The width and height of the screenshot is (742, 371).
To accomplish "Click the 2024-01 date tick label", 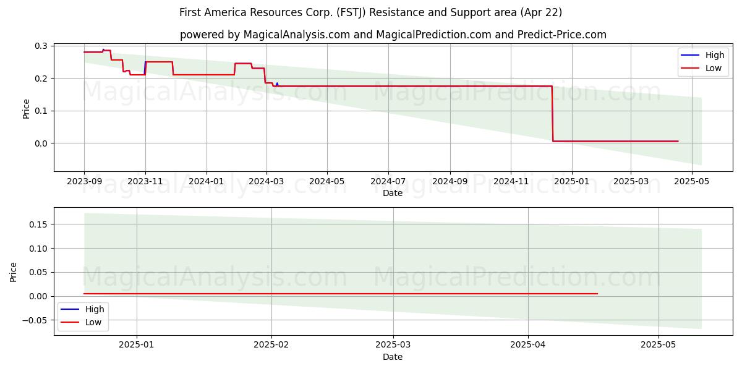I will click(206, 181).
